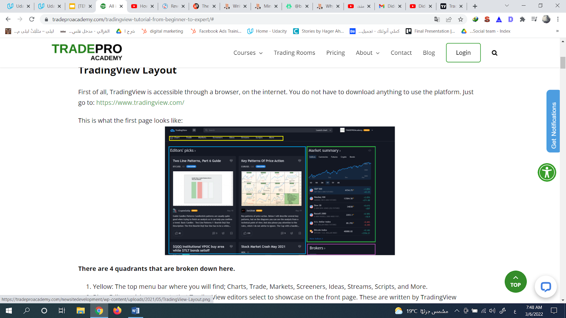This screenshot has height=318, width=566.
Task: Close the active TradePro tab
Action: pos(121,6)
